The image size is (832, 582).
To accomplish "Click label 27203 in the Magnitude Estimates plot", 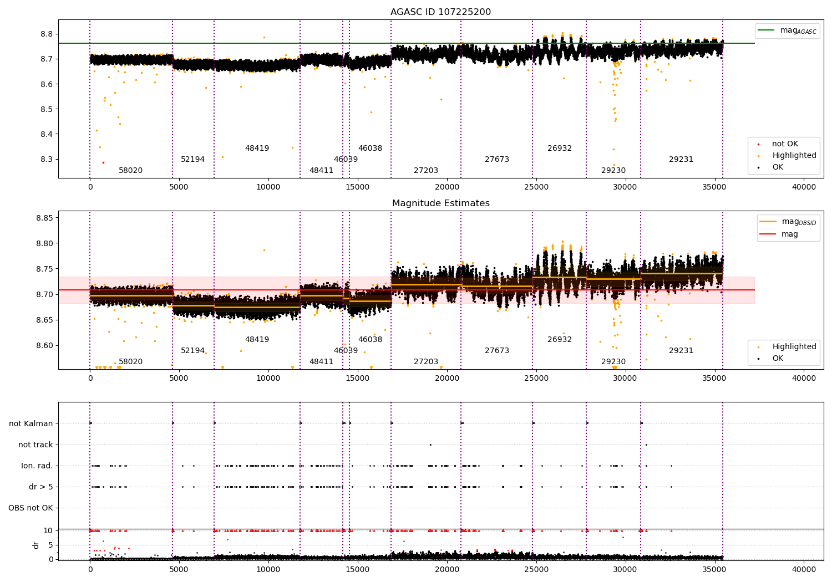I will coord(426,362).
